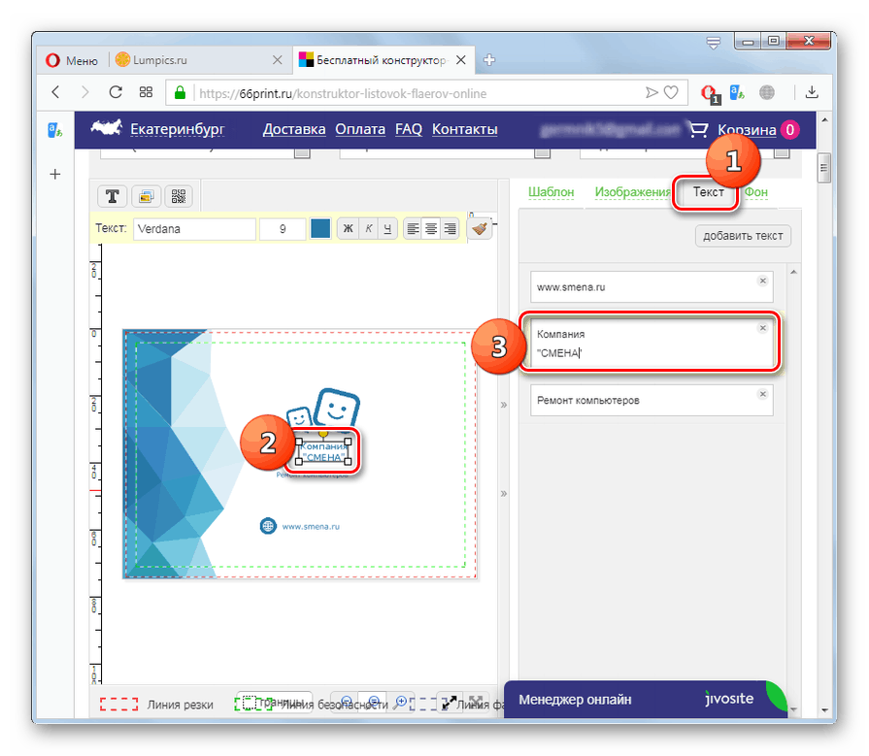This screenshot has width=869, height=756.
Task: Open the Контакты link
Action: coord(465,129)
